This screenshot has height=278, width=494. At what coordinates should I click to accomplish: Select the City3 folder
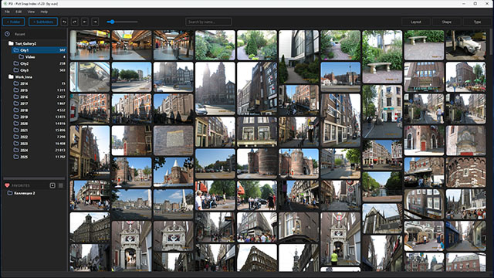point(39,70)
